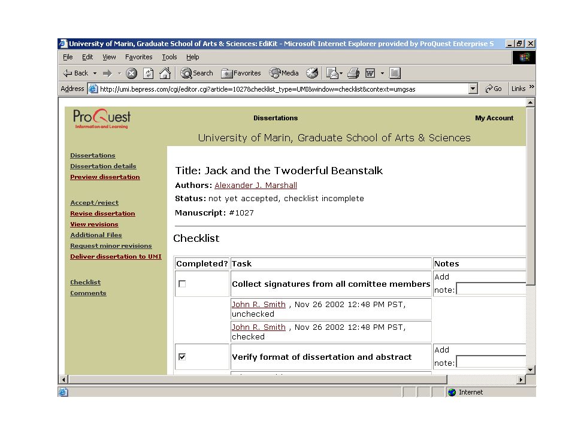Open the Edit with Word dropdown arrow
The image size is (575, 431).
pos(382,73)
